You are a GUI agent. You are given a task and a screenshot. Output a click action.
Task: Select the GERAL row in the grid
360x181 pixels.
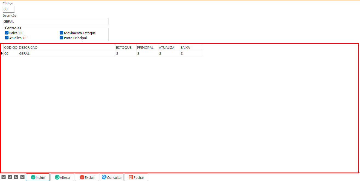(66, 54)
